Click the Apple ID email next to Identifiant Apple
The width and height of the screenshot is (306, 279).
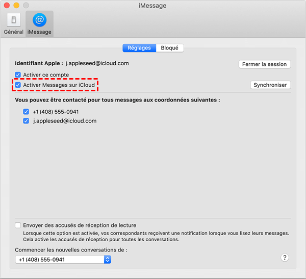97,64
